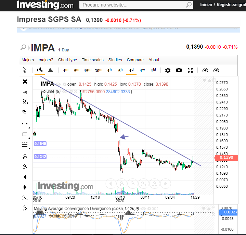246x235 pixels.
Task: Switch to the area chart type icon
Action: 50,70
